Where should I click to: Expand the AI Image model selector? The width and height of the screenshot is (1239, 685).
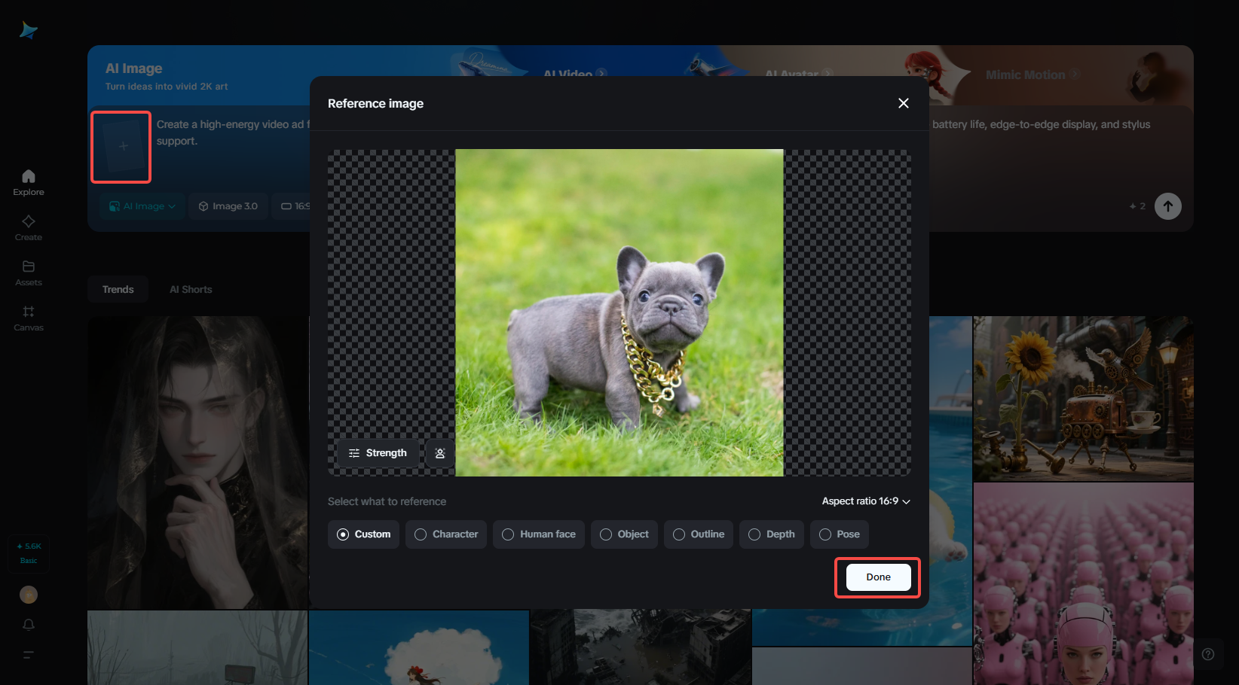[x=142, y=205]
